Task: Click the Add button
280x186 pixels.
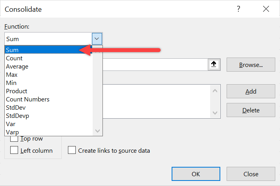Action: pos(251,91)
